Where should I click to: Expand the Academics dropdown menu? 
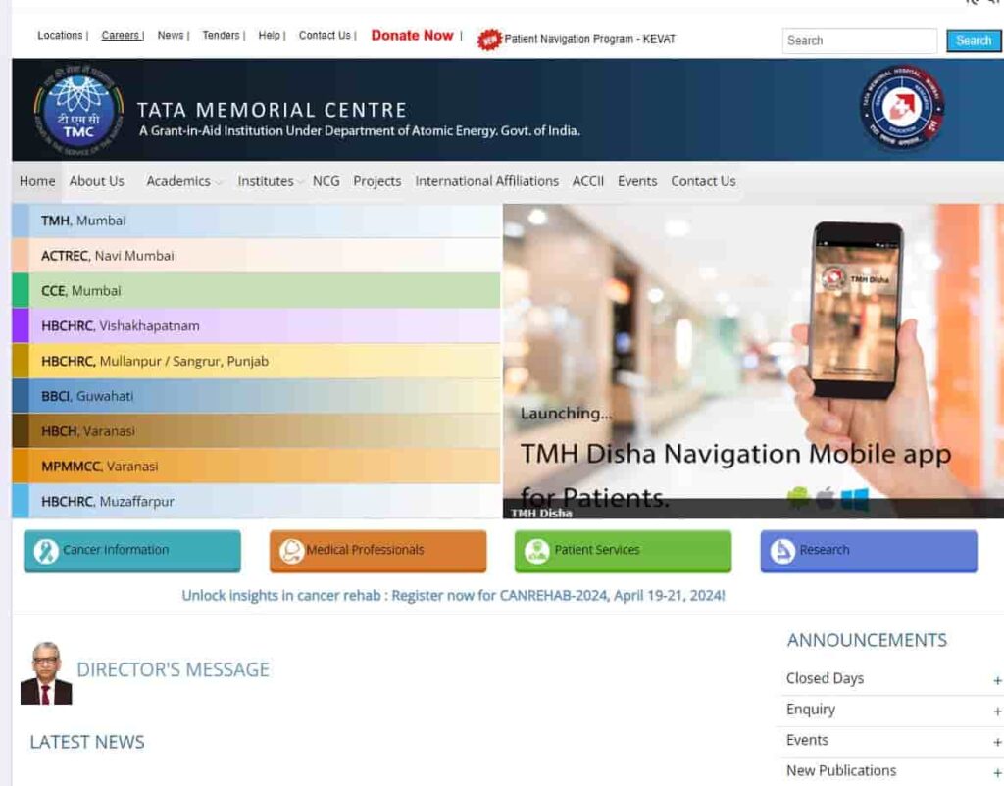[x=178, y=181]
